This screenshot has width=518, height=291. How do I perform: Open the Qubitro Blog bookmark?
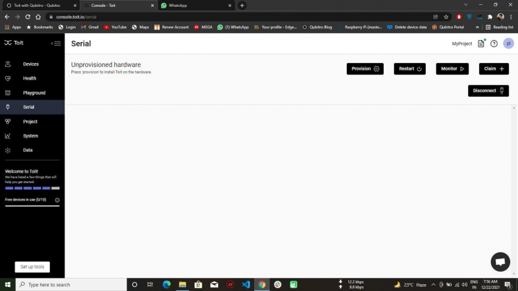click(x=317, y=27)
